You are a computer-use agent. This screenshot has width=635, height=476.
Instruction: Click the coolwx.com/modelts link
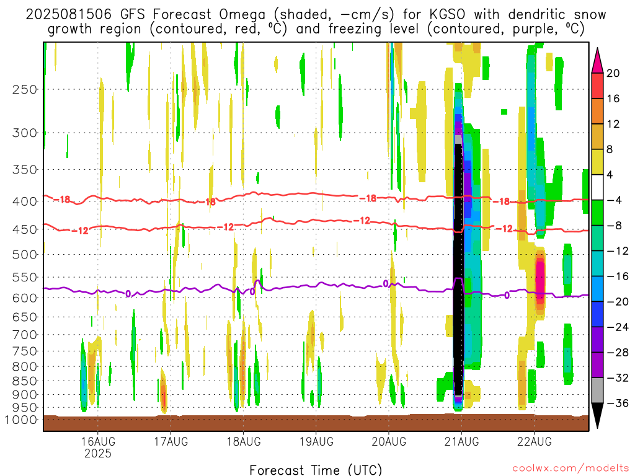(x=571, y=469)
